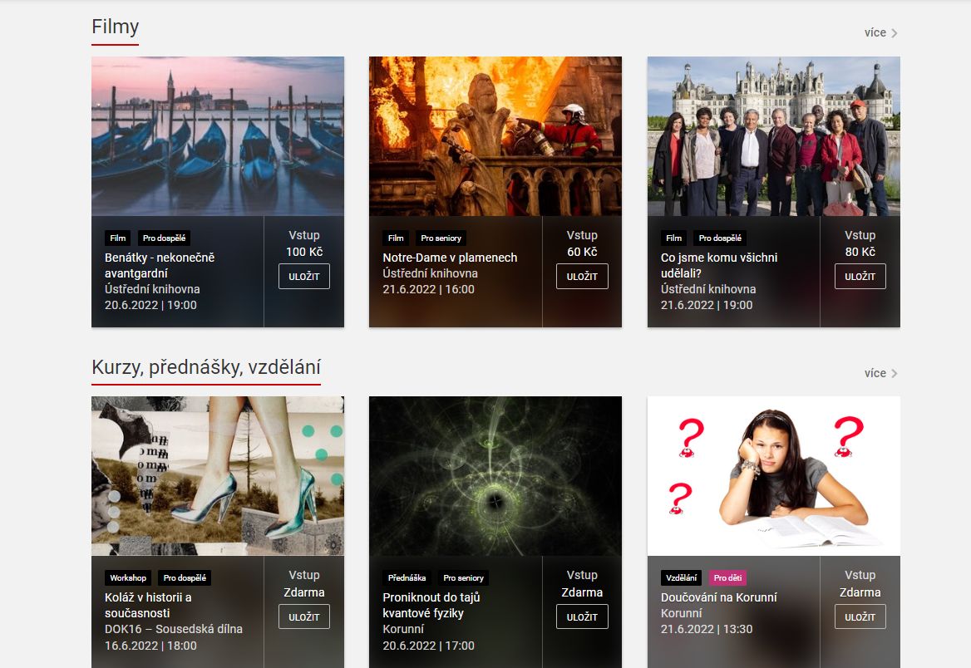Open the green fractal lecture image
Viewport: 971px width, 668px height.
[495, 476]
